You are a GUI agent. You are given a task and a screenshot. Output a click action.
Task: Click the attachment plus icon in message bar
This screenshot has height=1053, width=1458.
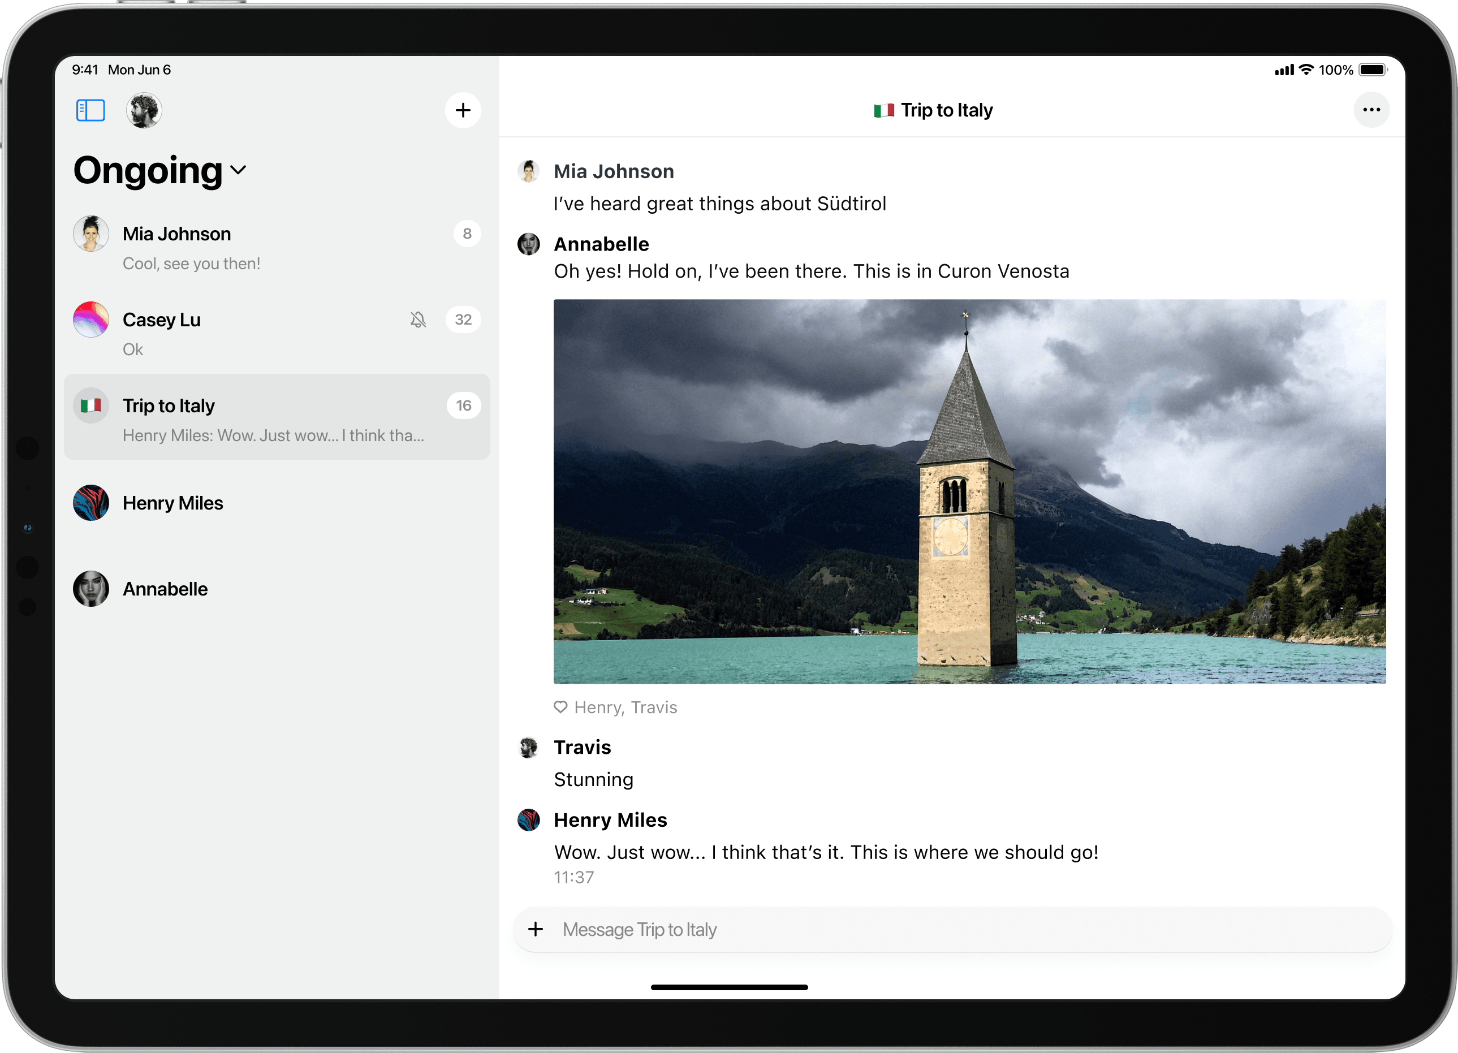coord(536,930)
